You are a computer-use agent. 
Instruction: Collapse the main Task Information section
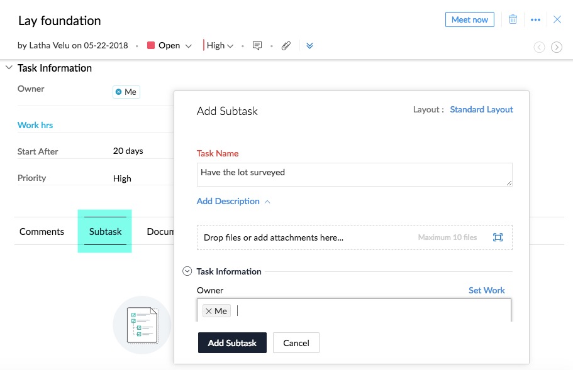[x=9, y=68]
